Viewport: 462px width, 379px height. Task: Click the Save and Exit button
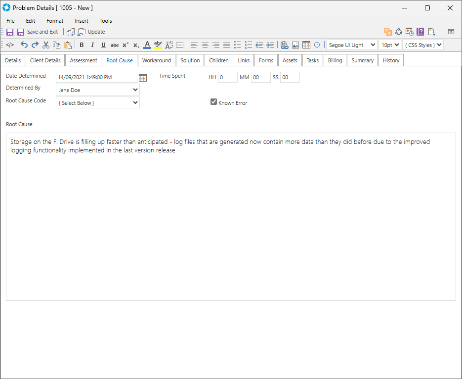pyautogui.click(x=38, y=32)
